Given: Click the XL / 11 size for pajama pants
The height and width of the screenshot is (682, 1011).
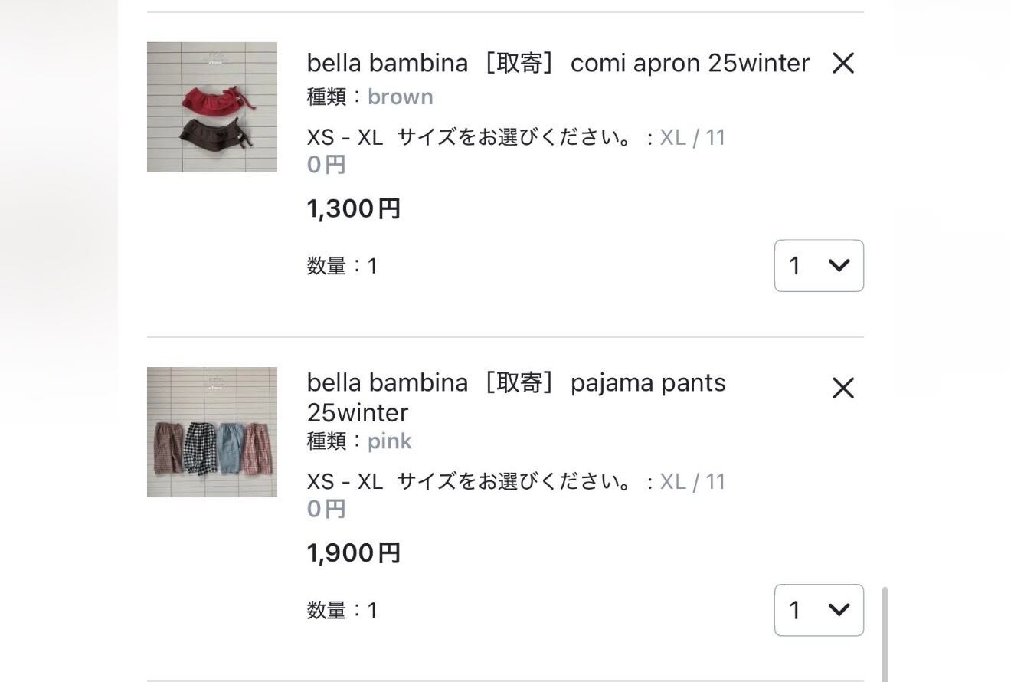Looking at the screenshot, I should tap(692, 482).
